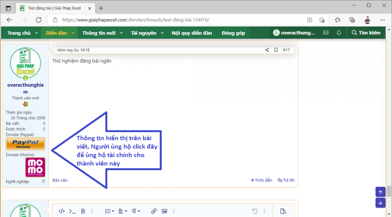Open the Nội quy diễn đàn menu item
Image resolution: width=392 pixels, height=217 pixels.
pyautogui.click(x=192, y=33)
